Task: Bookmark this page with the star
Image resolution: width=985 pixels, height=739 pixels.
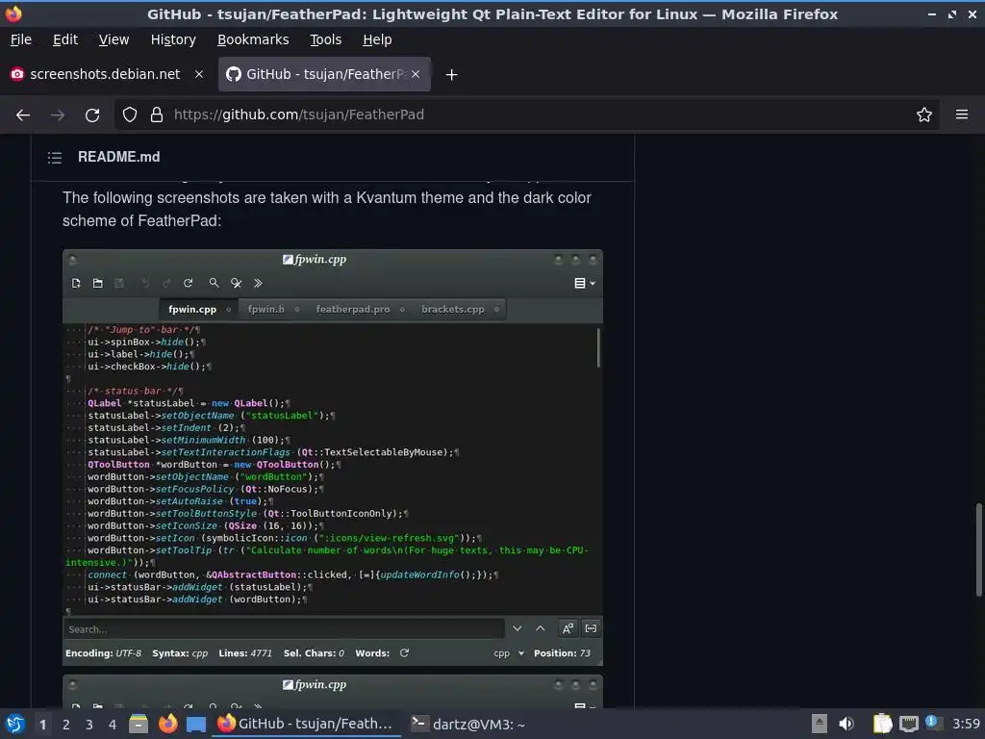Action: [x=924, y=115]
